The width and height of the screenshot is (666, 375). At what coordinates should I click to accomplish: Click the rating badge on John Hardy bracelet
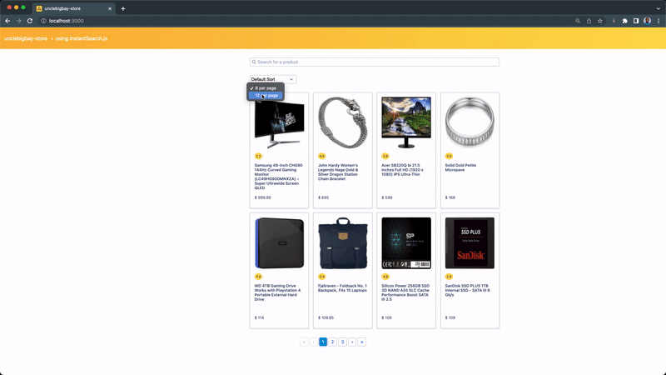(321, 156)
